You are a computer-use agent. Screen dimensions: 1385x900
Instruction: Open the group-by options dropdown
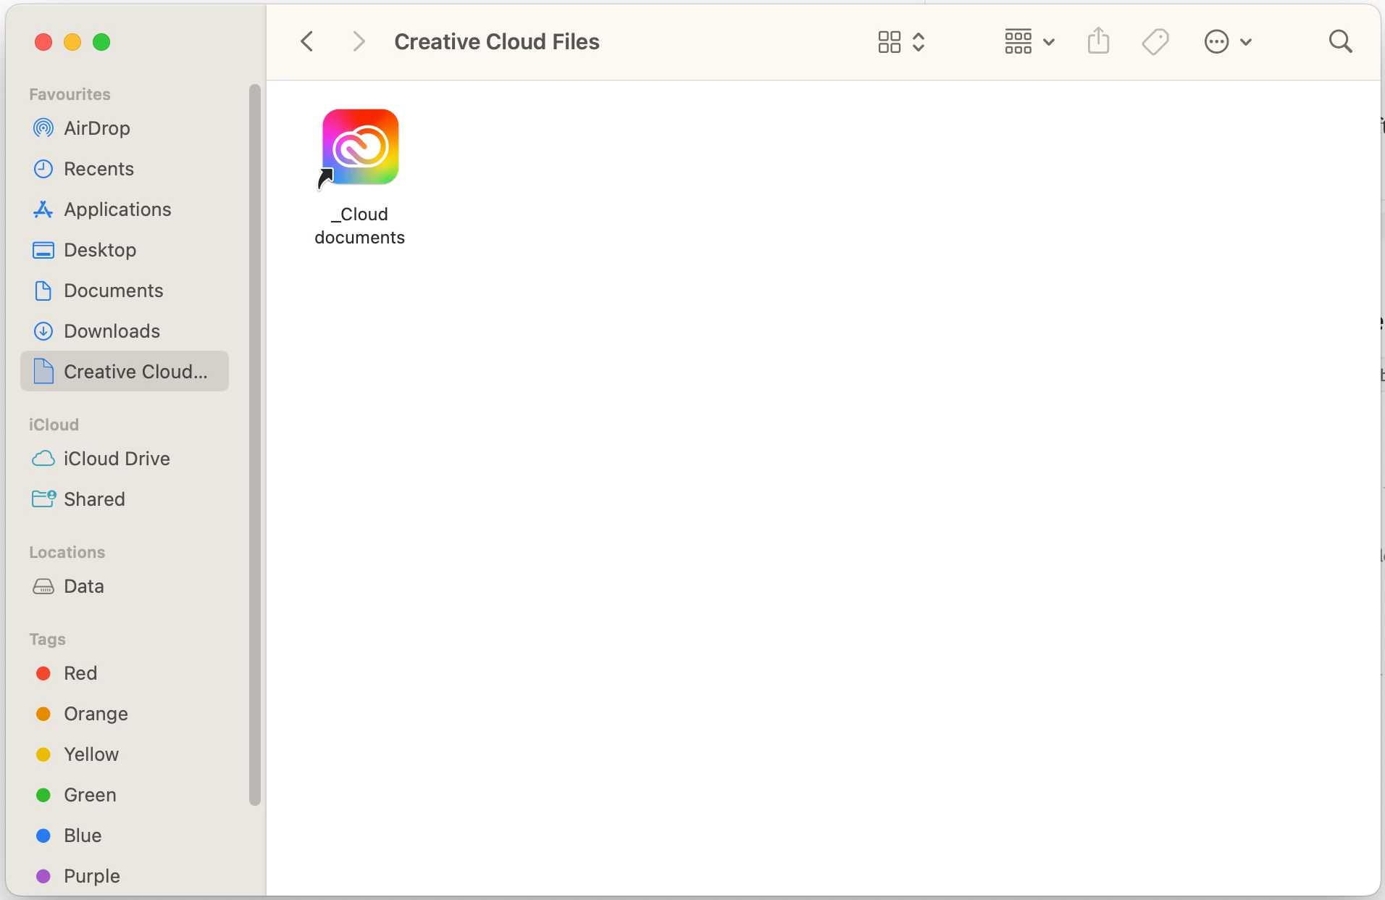1029,42
